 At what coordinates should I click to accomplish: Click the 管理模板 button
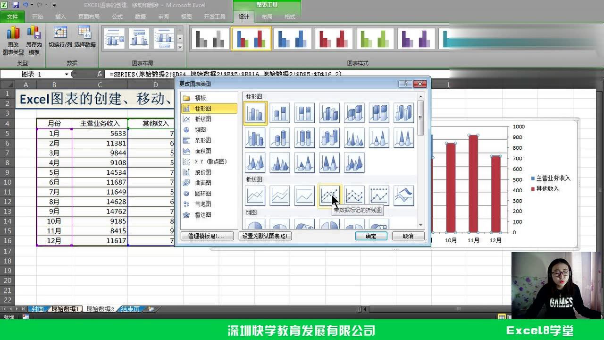(207, 236)
